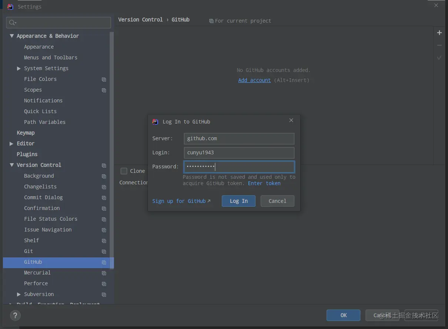Image resolution: width=448 pixels, height=329 pixels.
Task: Select Appearance in the settings tree
Action: [x=39, y=47]
